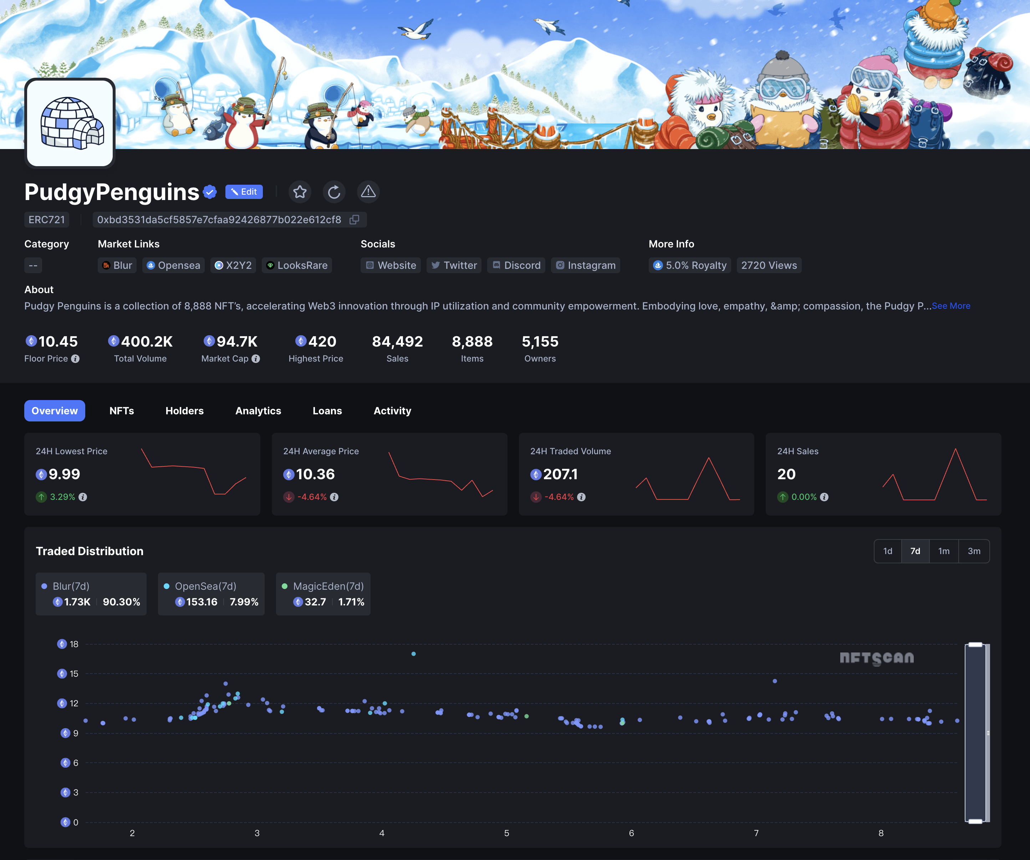Toggle the Blur(7d) legend series
Screen dimensions: 1030x860
click(x=91, y=594)
